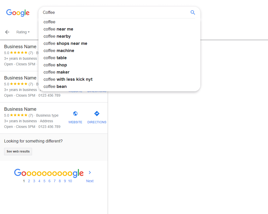268x214 pixels.
Task: Pick the "coffee shops near me" suggestion
Action: 119,43
